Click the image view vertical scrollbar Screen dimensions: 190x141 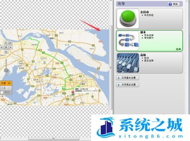[x=111, y=67]
